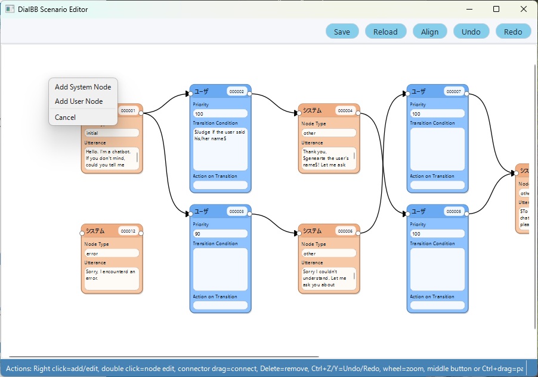
Task: Select the ID label 000004
Action: [345, 110]
